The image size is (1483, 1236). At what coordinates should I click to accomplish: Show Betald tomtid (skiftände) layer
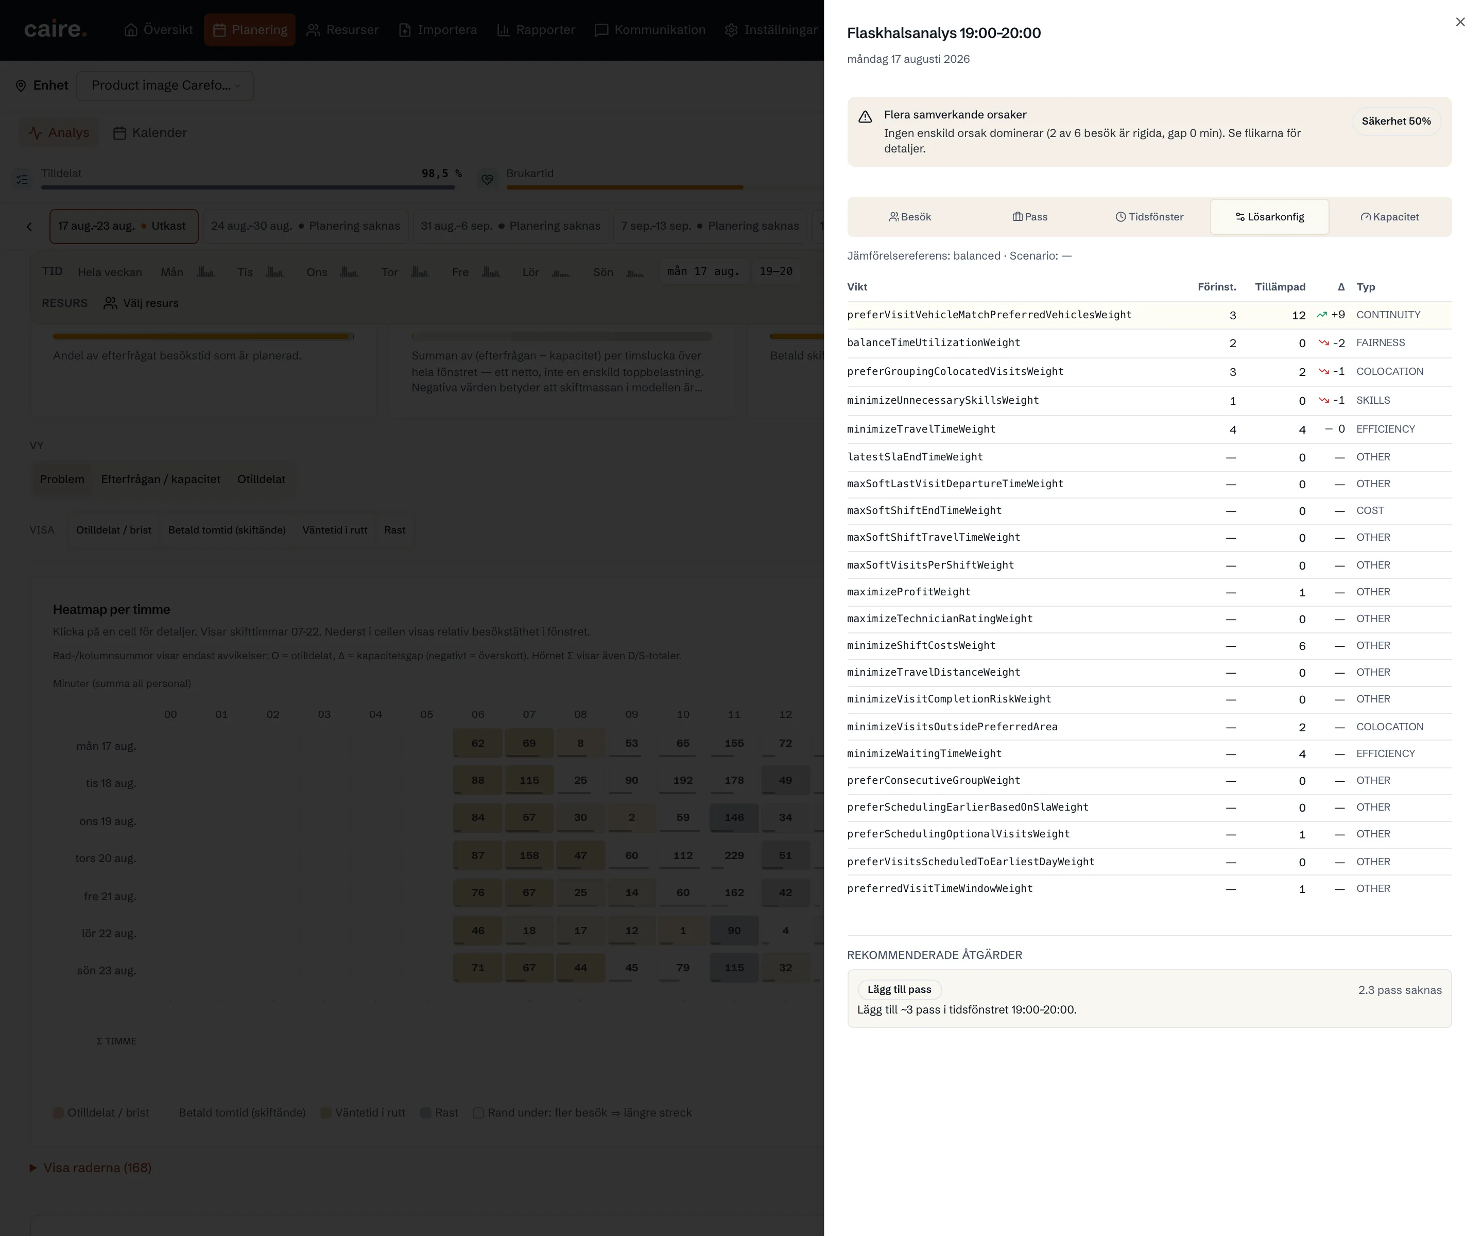[x=227, y=530]
